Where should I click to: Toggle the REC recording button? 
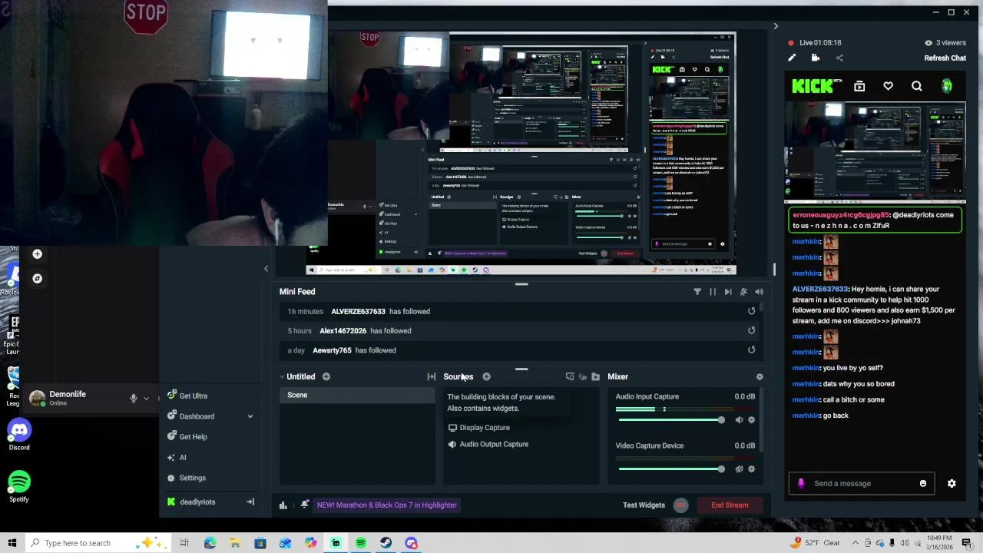click(x=680, y=505)
